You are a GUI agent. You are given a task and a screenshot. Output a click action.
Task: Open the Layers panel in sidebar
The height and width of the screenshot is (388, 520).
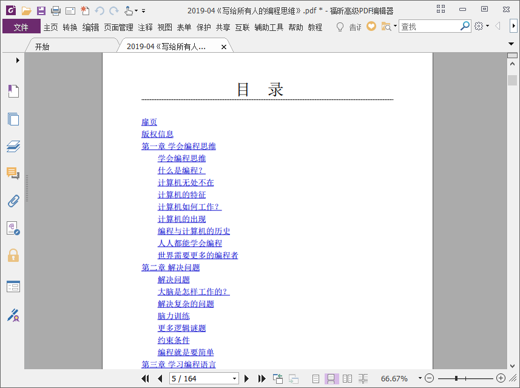(13, 146)
